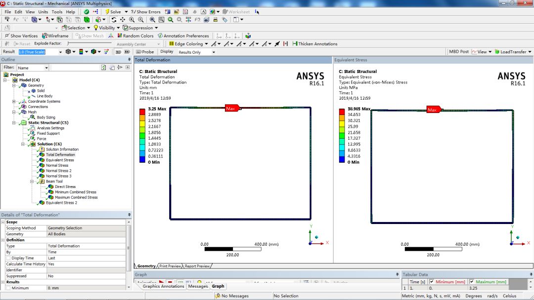The height and width of the screenshot is (300, 534).
Task: Click the green magnifier icon
Action: tap(170, 20)
